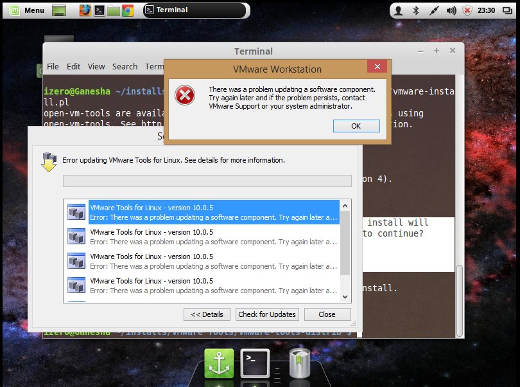The height and width of the screenshot is (387, 520).
Task: Open the volume control tray icon
Action: 451,11
